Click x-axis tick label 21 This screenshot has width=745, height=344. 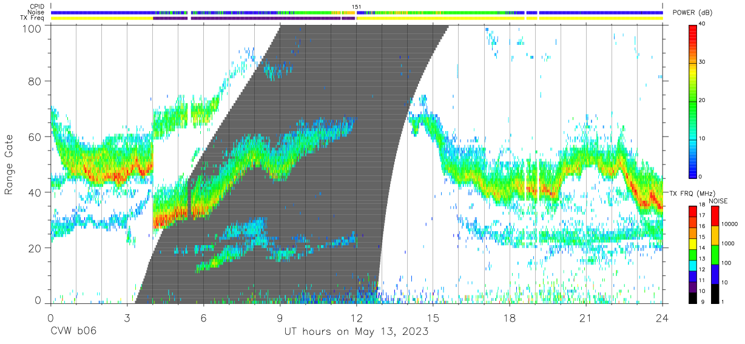pos(586,318)
